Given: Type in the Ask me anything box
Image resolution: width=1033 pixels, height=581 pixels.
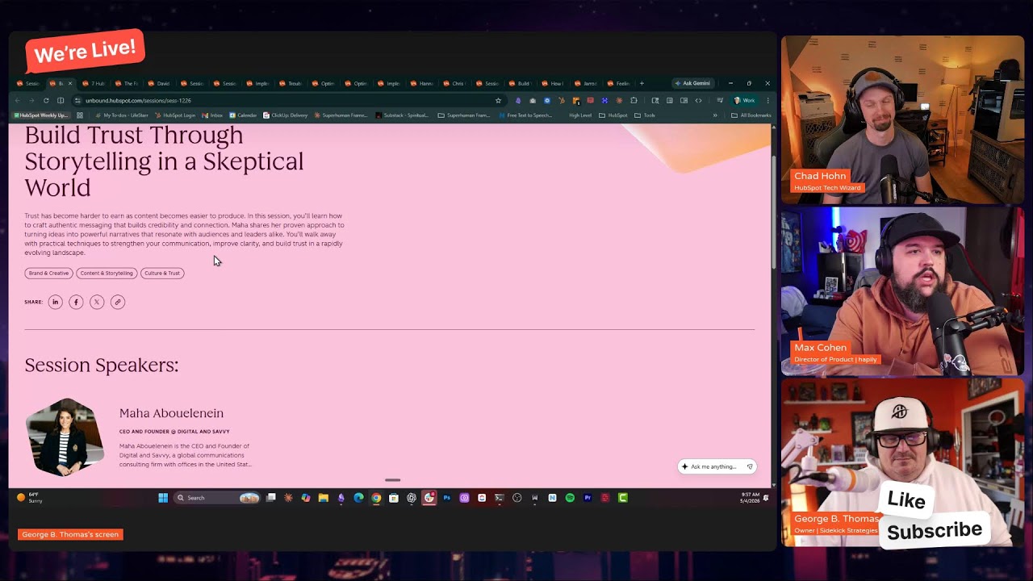Looking at the screenshot, I should tap(717, 466).
